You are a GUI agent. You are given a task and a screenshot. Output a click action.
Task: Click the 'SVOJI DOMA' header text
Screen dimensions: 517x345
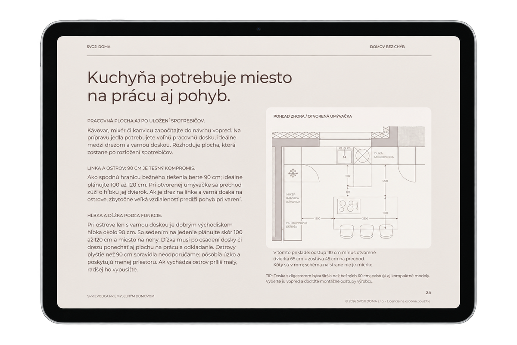[98, 47]
